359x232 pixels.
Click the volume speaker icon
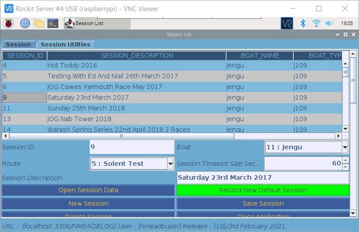[x=329, y=23]
